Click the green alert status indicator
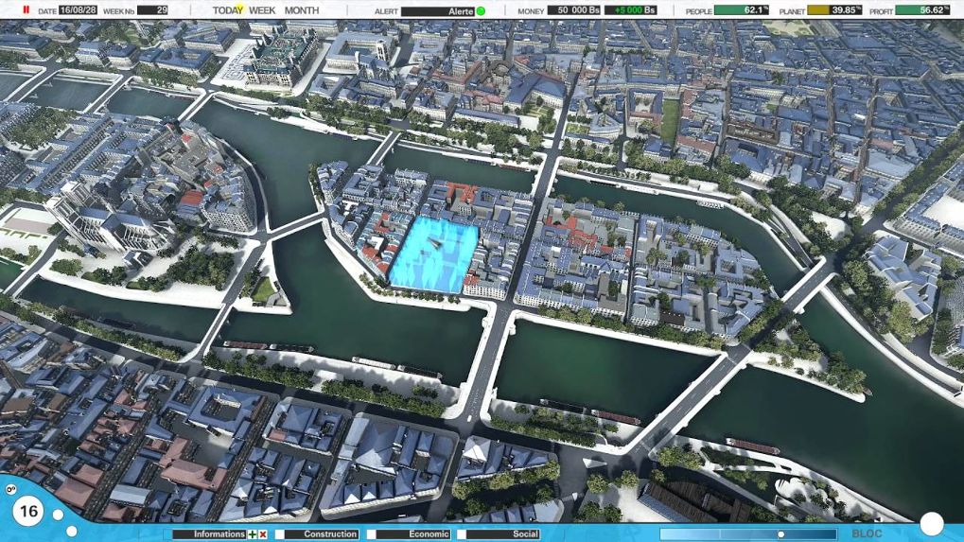 tap(481, 11)
